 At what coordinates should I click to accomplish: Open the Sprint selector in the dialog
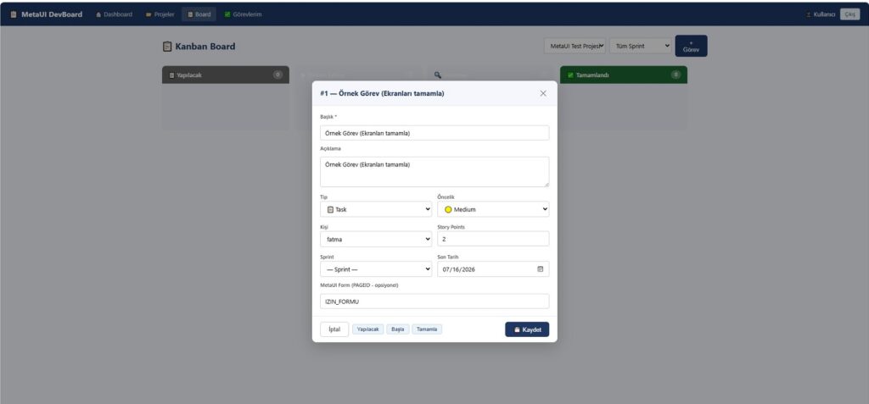pyautogui.click(x=376, y=269)
